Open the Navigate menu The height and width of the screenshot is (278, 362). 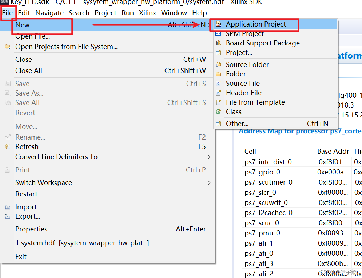tap(49, 13)
